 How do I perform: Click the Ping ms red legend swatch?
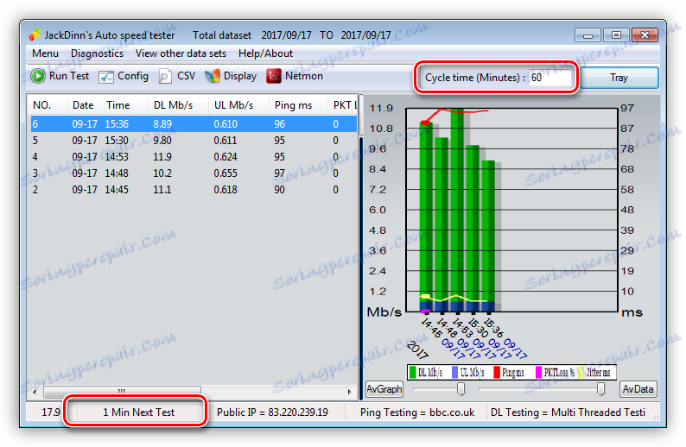click(497, 372)
